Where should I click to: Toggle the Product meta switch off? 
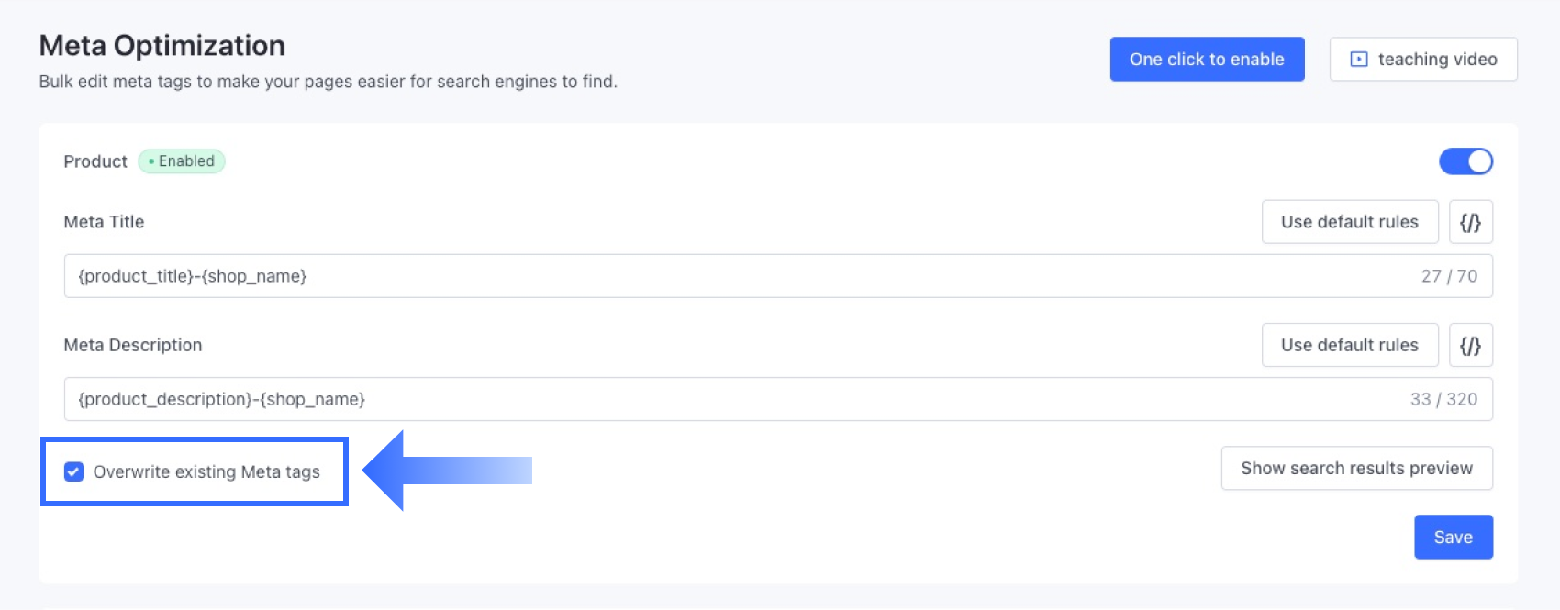[x=1465, y=161]
